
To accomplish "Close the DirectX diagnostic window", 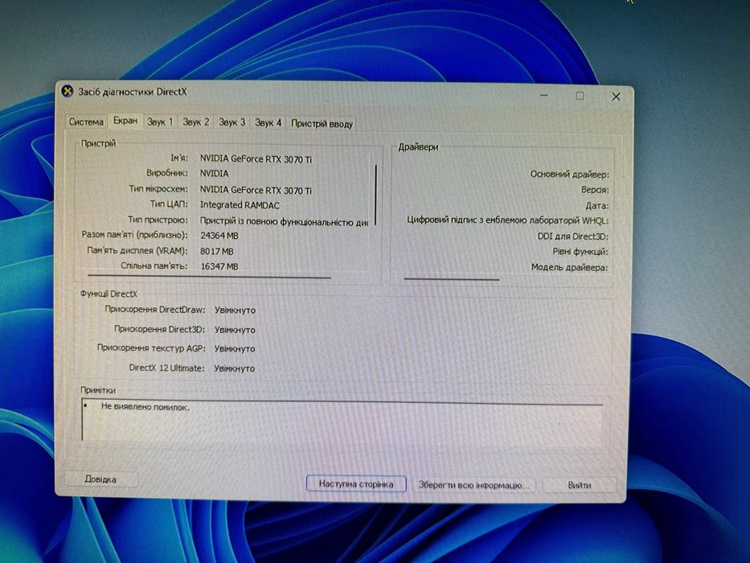I will click(616, 97).
